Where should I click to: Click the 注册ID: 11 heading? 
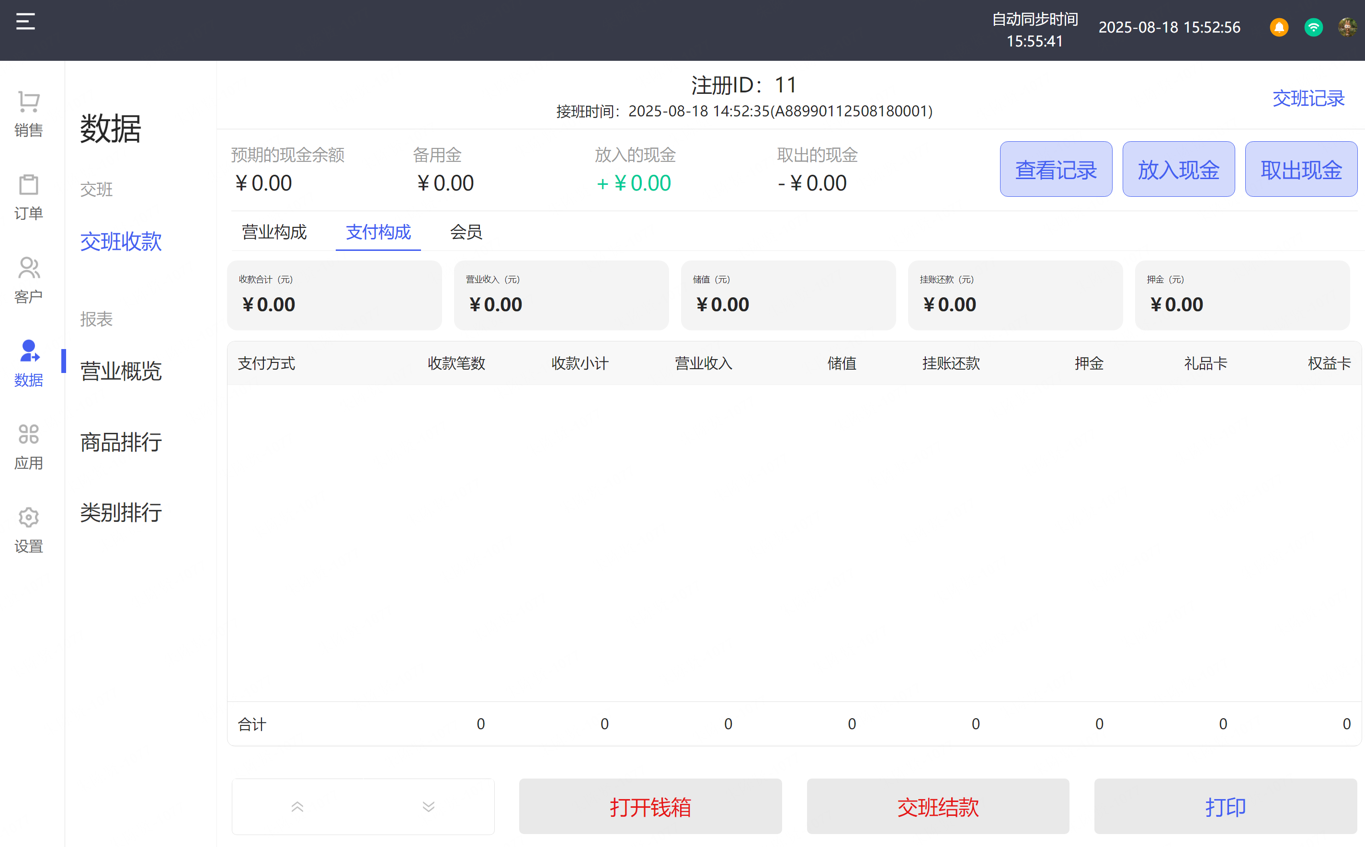(744, 85)
